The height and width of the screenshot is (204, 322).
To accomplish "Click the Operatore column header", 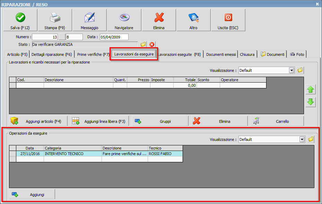I will click(243, 80).
